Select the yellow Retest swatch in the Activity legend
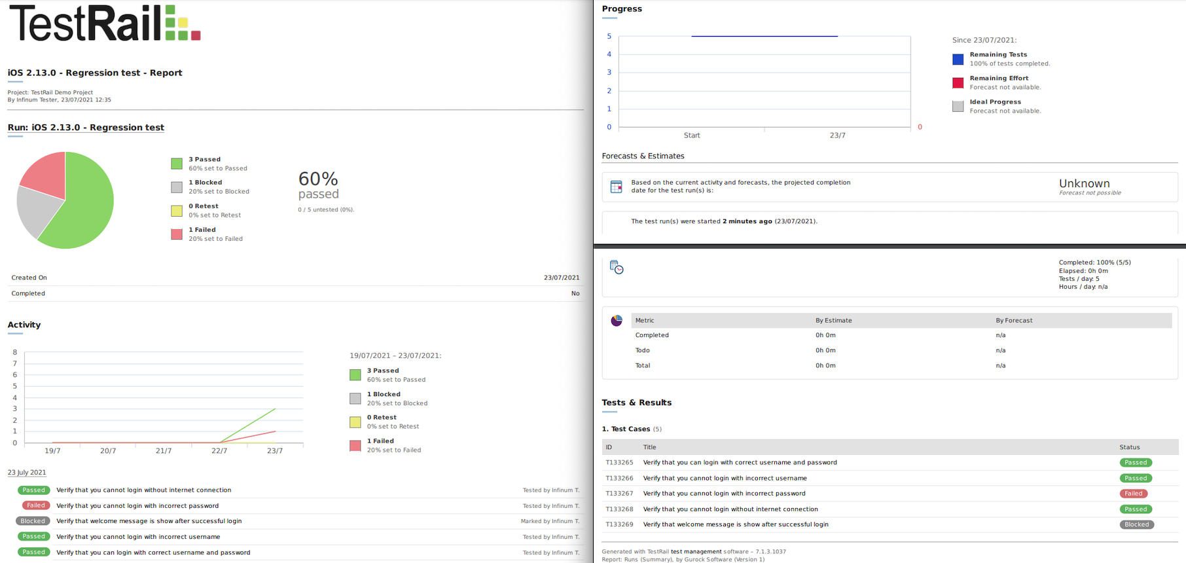 pos(355,422)
